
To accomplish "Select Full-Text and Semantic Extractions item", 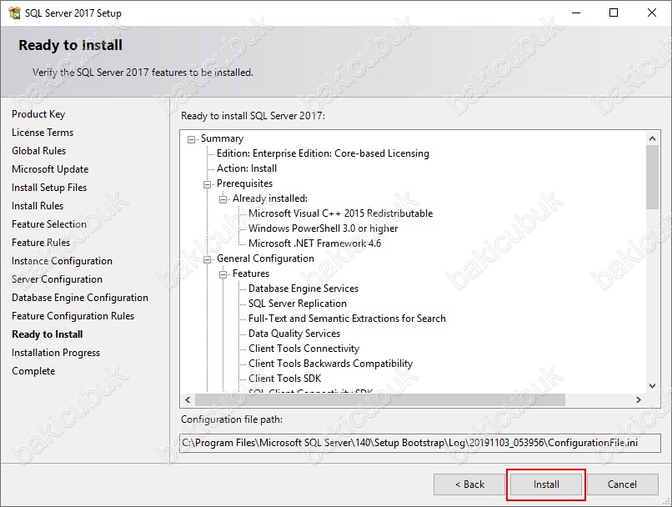I will click(347, 319).
